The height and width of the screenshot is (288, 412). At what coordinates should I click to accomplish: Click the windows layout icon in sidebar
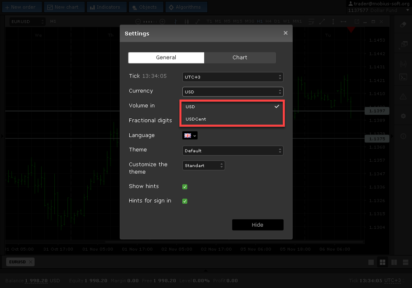click(x=403, y=44)
